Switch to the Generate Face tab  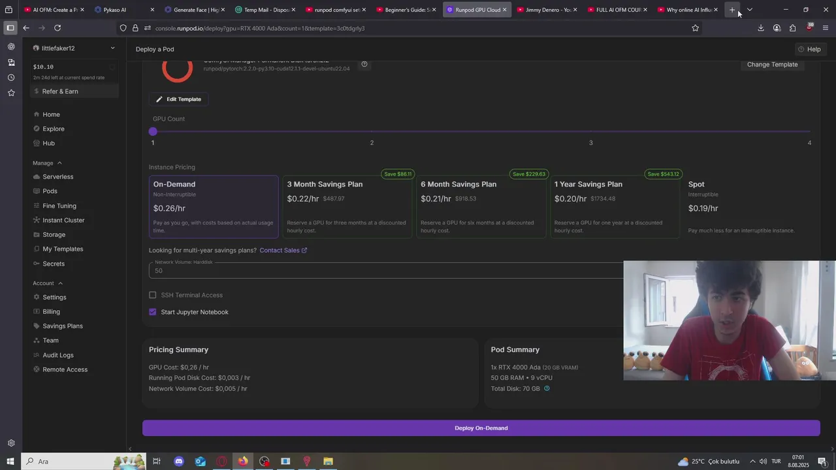[195, 10]
